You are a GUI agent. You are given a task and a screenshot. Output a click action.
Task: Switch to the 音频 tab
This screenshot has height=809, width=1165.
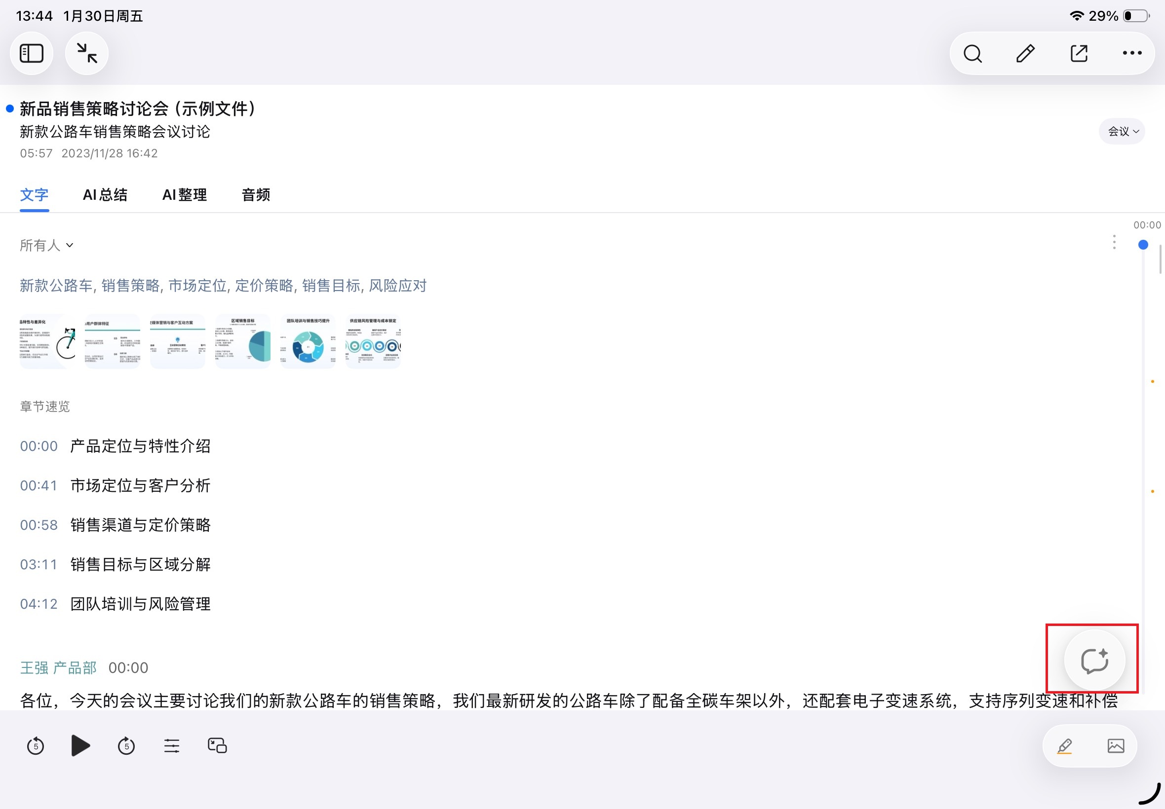pos(255,195)
